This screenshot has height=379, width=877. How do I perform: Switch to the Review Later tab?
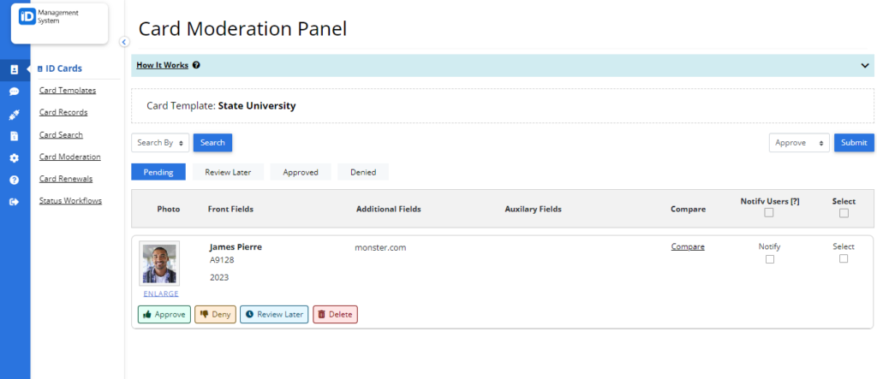tap(228, 172)
